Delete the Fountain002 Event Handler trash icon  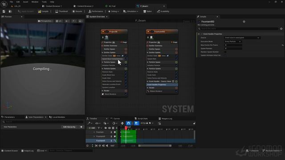173,81
